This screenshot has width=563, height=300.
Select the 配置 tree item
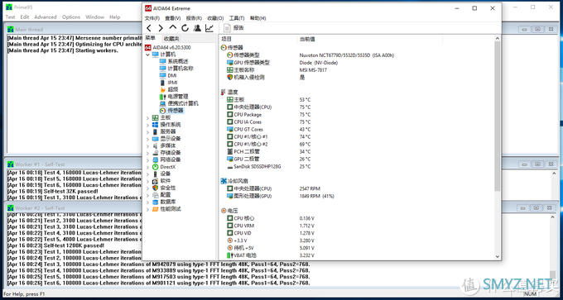[x=161, y=195]
